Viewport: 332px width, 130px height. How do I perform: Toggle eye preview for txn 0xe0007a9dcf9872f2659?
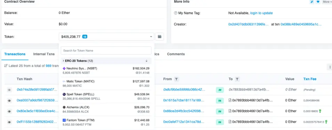[9, 101]
